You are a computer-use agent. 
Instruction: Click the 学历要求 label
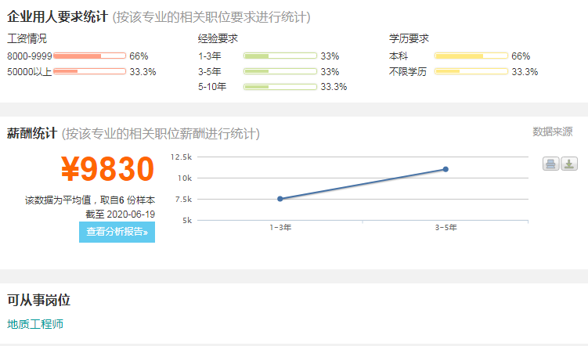tap(409, 38)
